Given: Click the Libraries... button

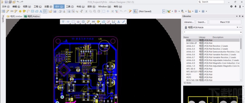Looking at the screenshot, I should point(189,22).
